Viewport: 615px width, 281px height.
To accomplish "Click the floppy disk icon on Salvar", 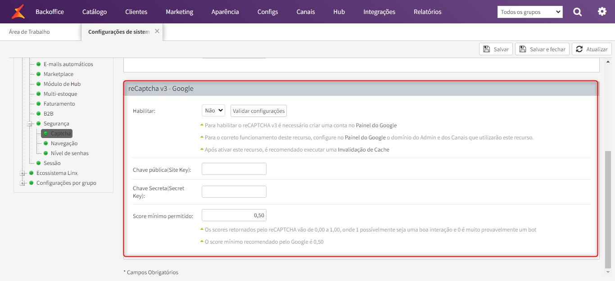I will (x=487, y=49).
